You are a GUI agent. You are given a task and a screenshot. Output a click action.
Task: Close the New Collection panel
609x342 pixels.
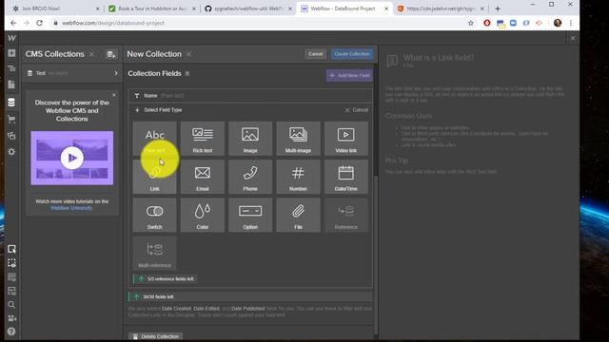pyautogui.click(x=188, y=54)
